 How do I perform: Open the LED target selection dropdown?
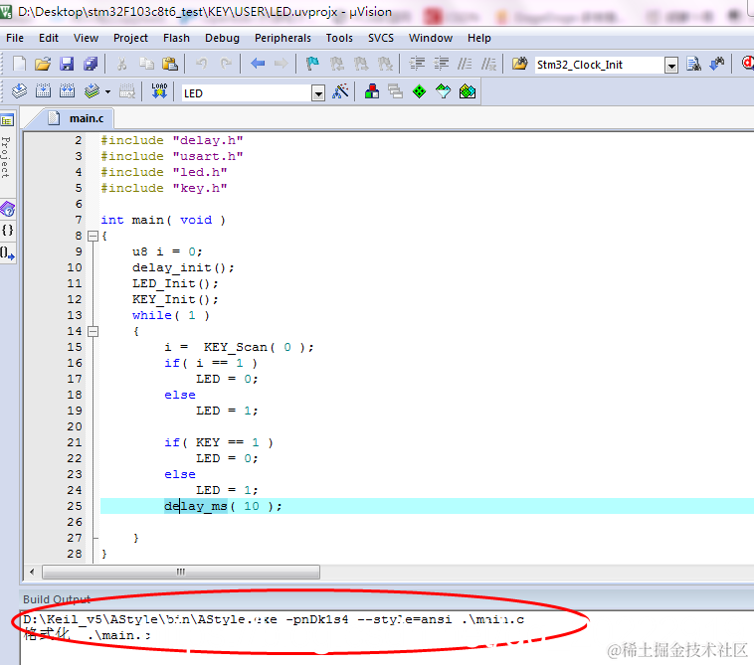(x=318, y=93)
